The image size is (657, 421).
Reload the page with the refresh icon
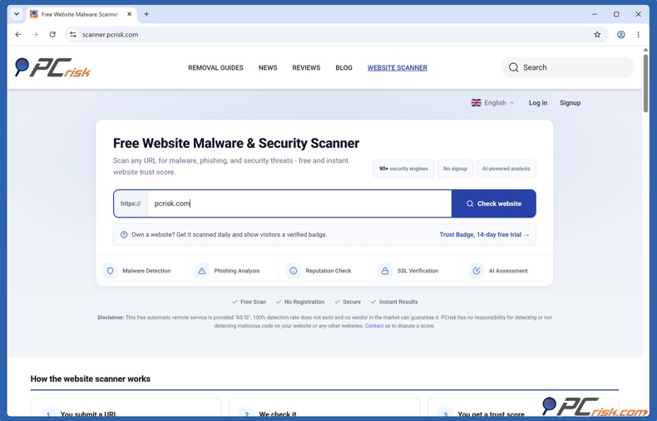tap(52, 34)
